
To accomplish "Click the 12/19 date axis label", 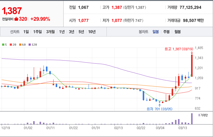I will pyautogui.click(x=5, y=128).
